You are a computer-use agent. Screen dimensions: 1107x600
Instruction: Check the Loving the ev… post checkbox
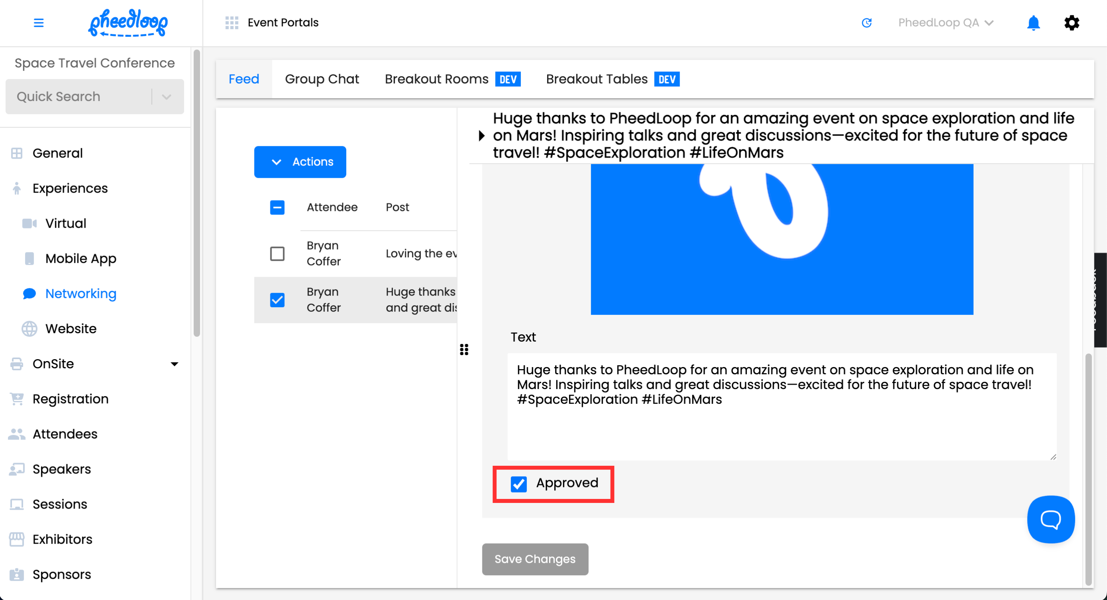(x=277, y=254)
